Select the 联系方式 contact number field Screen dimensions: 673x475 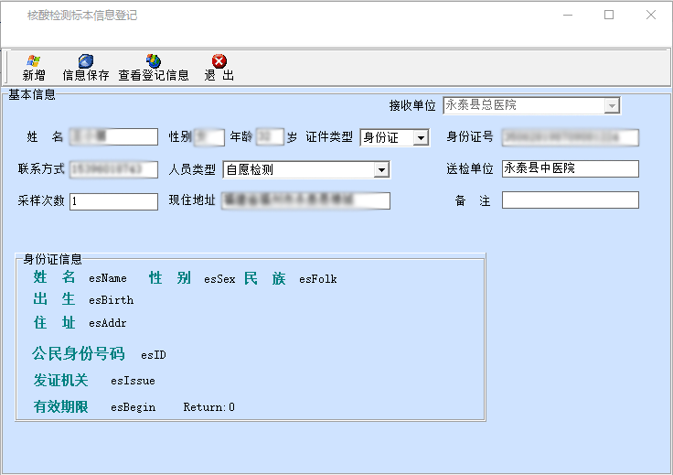pyautogui.click(x=113, y=169)
